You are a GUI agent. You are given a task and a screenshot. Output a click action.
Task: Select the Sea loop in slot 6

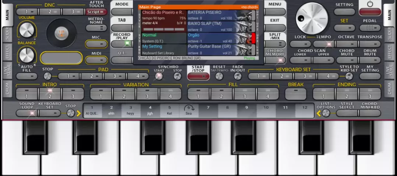189,110
